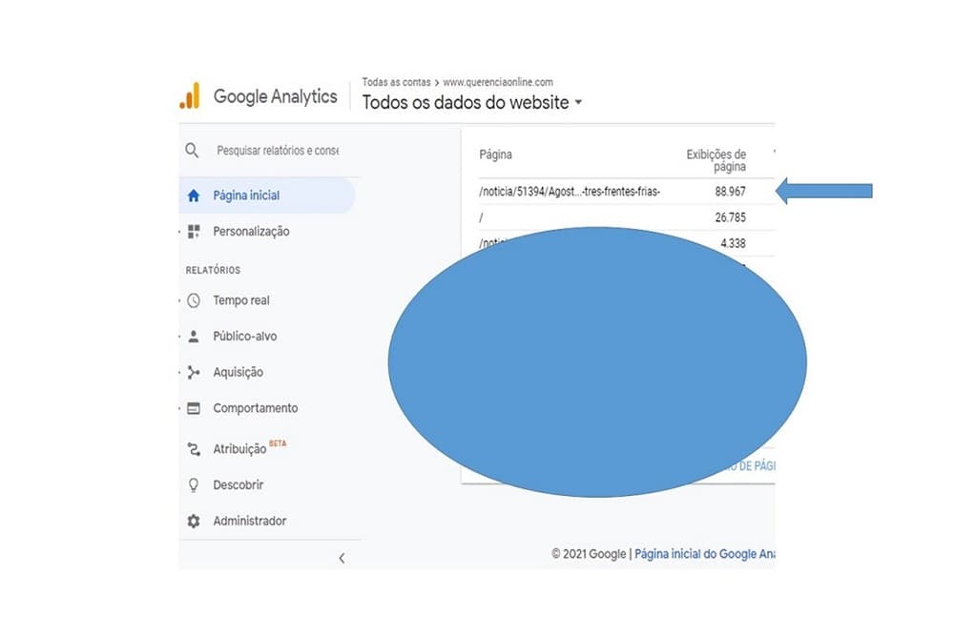Open the Tempo real reports menu
Image resolution: width=954 pixels, height=636 pixels.
coord(241,300)
